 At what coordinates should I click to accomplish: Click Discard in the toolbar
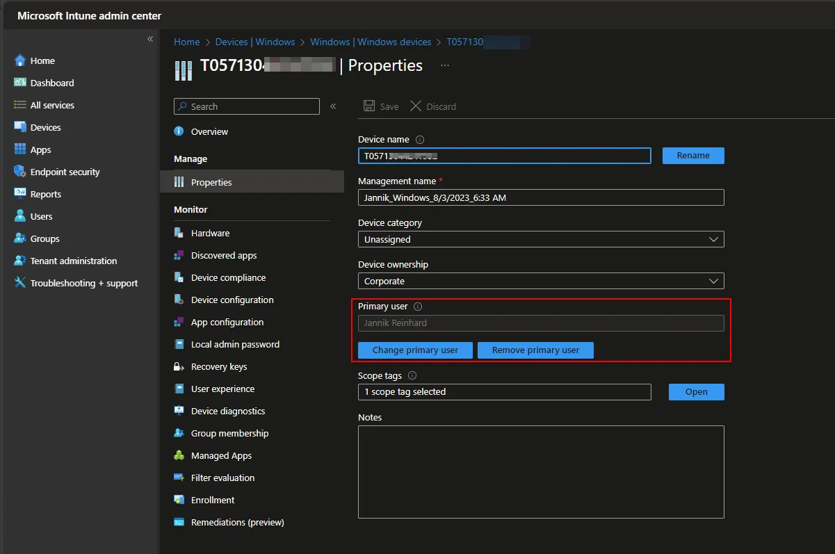[x=432, y=106]
